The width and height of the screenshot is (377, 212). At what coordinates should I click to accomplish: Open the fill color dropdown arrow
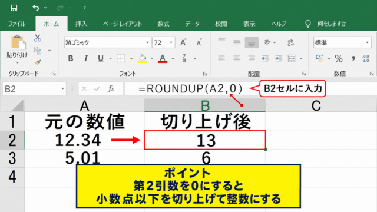coord(152,58)
